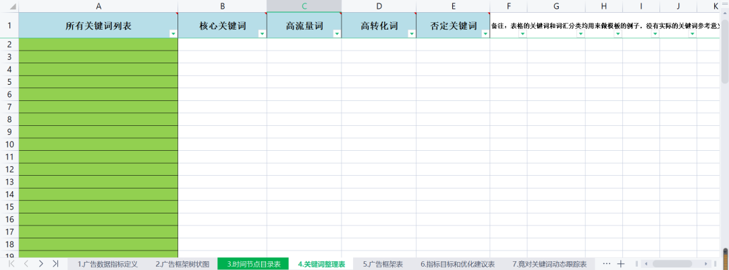Select row 12 header
The image size is (729, 270).
[x=9, y=170]
